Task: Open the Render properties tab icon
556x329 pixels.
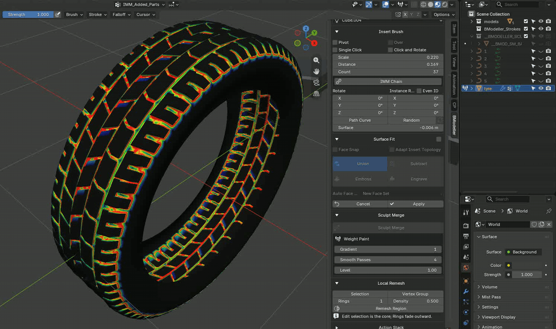Action: click(x=466, y=226)
